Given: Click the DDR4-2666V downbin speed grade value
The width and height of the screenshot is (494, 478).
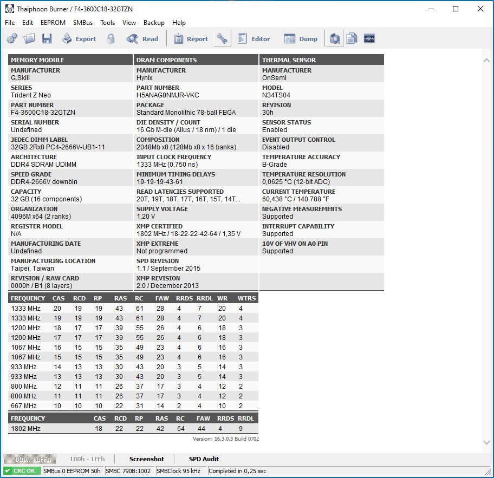Looking at the screenshot, I should coord(44,182).
